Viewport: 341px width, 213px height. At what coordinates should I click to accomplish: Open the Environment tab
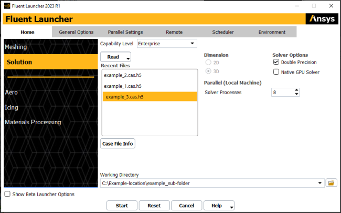(272, 32)
